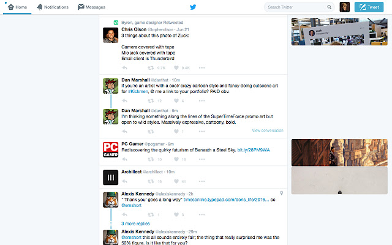Open the PC Gamer profile name

132,144
